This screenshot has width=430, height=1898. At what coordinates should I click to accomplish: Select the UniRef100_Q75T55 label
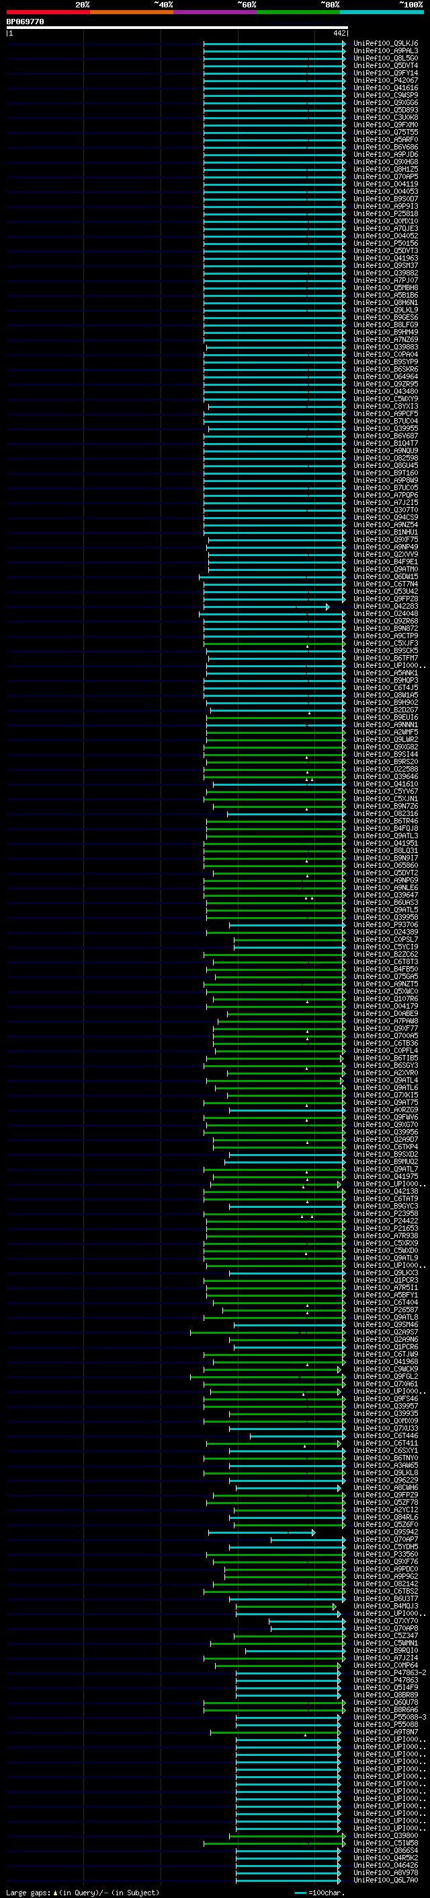click(x=386, y=132)
